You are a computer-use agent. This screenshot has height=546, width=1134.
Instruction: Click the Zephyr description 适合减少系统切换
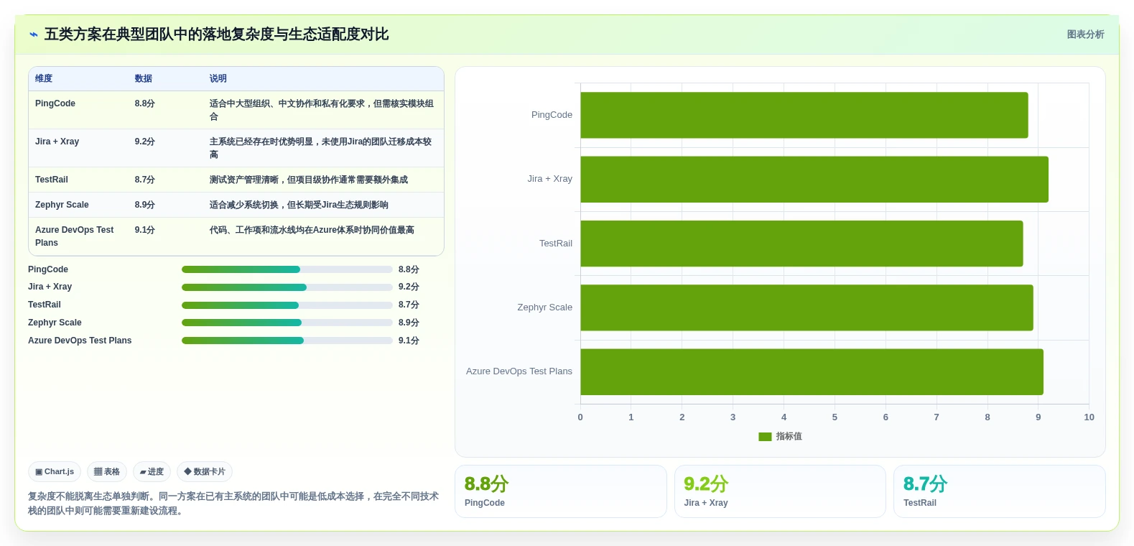click(299, 205)
